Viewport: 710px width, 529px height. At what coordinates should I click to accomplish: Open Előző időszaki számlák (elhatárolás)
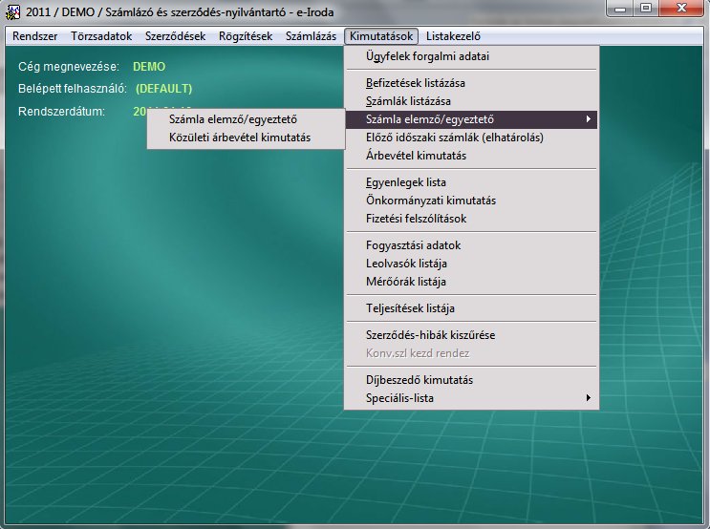[x=455, y=138]
